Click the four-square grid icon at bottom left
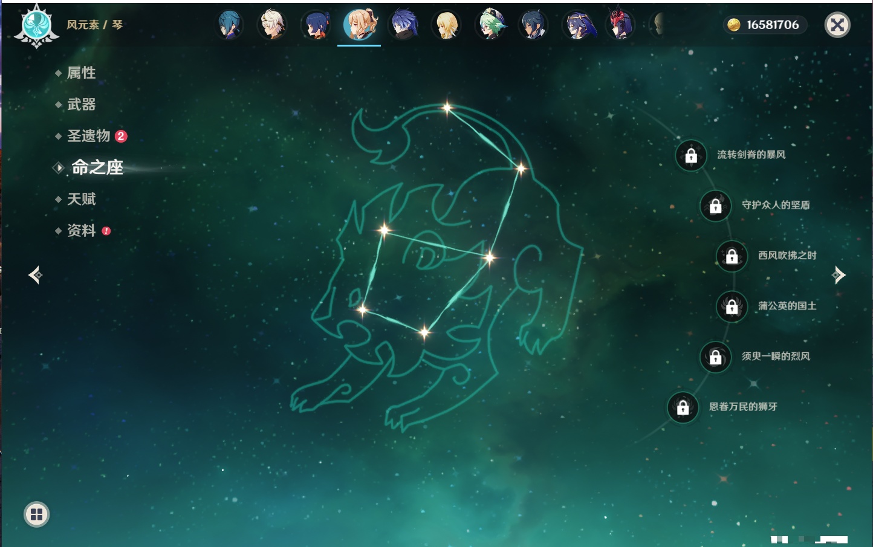The image size is (873, 547). (36, 514)
